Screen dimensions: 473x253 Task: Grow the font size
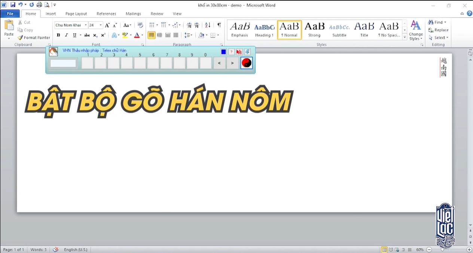[x=107, y=25]
